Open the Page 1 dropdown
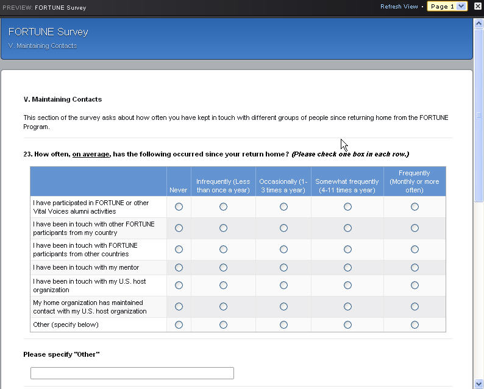 coord(447,7)
